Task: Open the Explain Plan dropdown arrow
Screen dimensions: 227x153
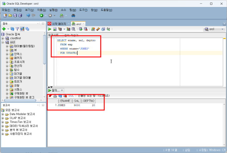Action: tap(64, 29)
